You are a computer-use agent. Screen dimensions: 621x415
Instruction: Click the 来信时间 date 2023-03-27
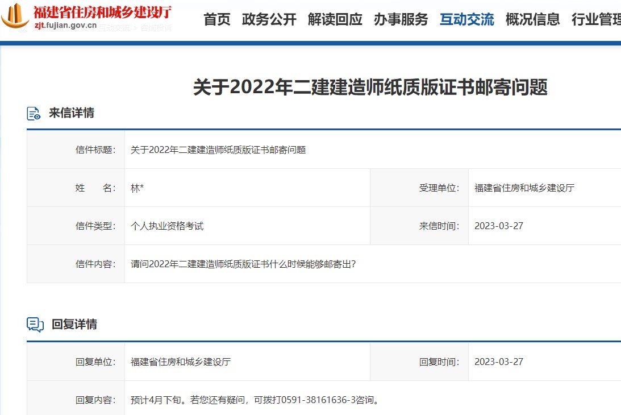click(498, 226)
